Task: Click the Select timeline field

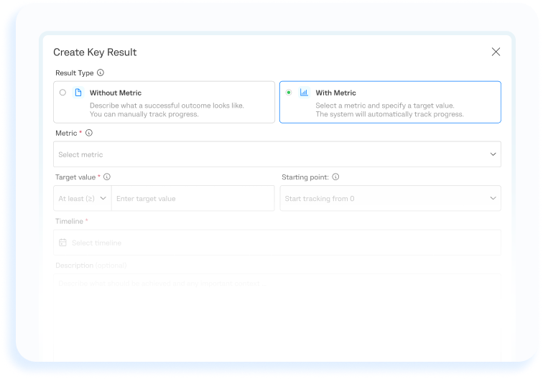Action: pos(277,243)
